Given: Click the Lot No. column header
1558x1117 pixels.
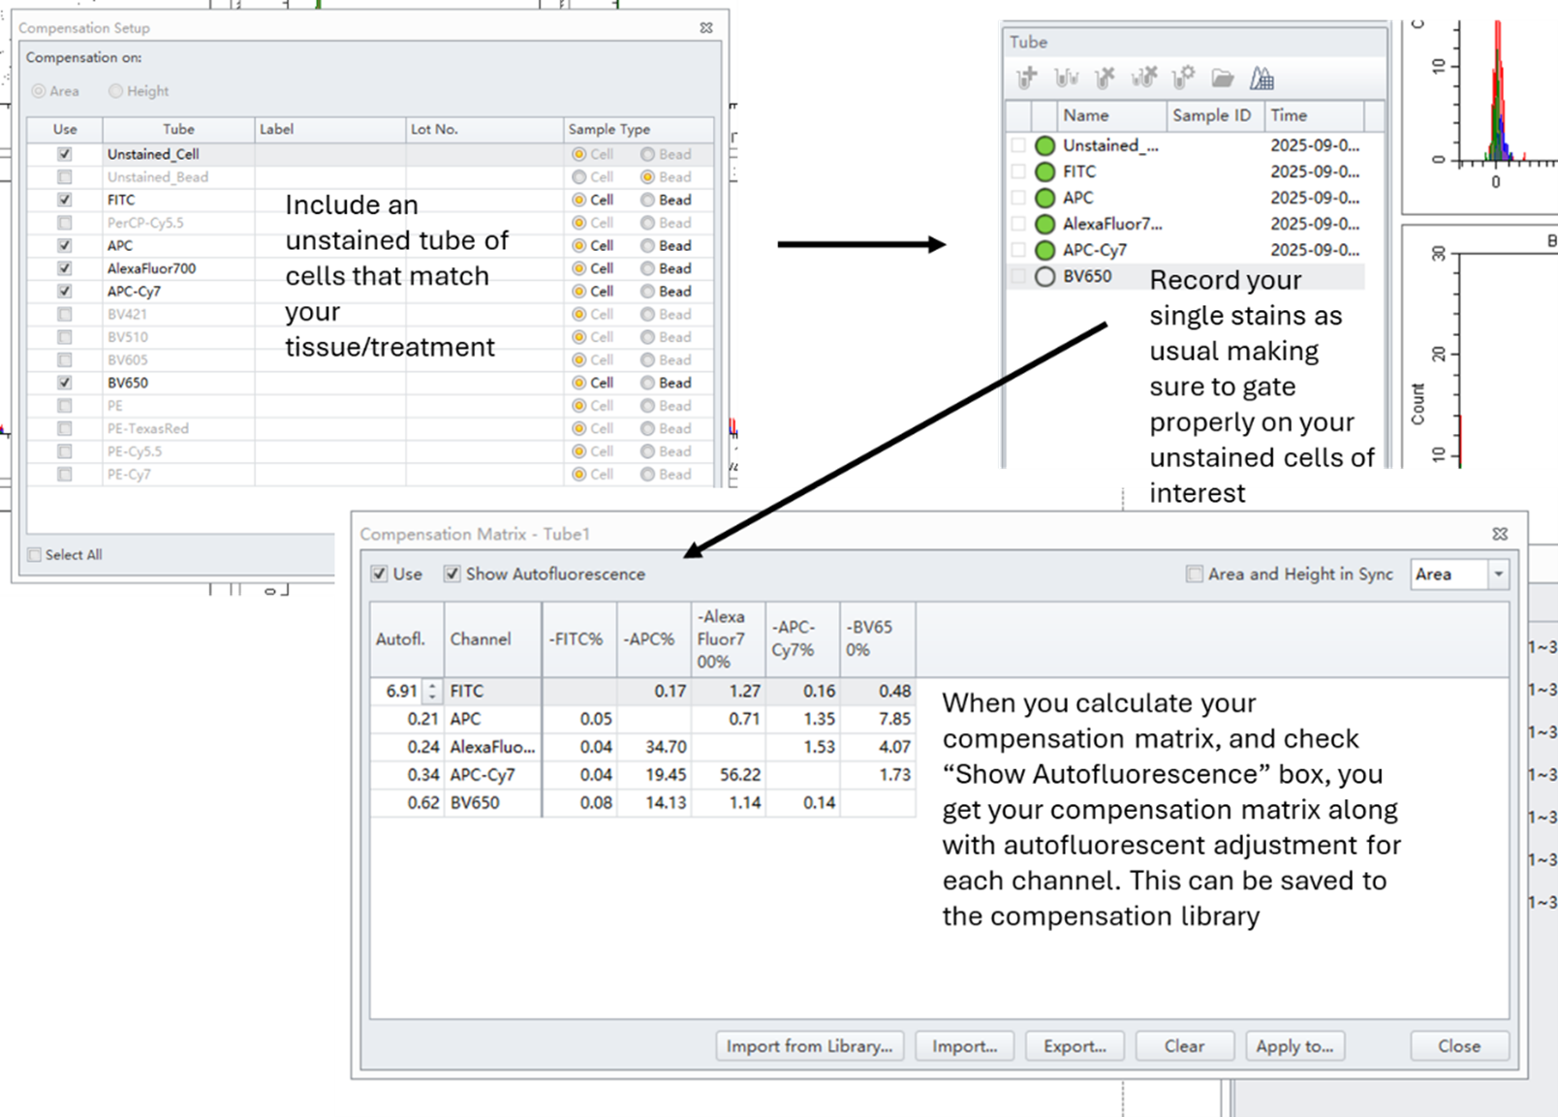Looking at the screenshot, I should click(x=484, y=129).
